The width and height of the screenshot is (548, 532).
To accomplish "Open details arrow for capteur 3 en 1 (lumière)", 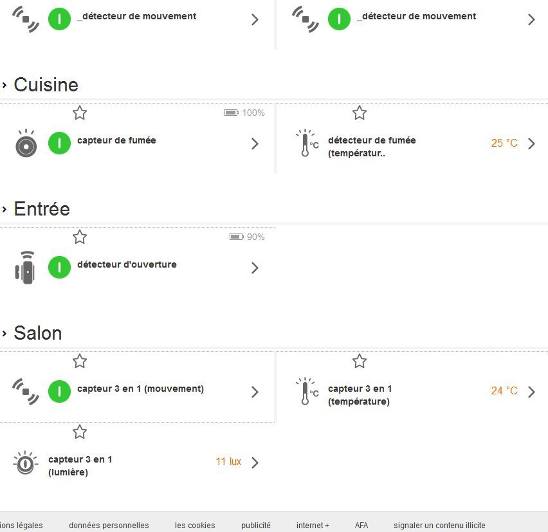I will (255, 463).
